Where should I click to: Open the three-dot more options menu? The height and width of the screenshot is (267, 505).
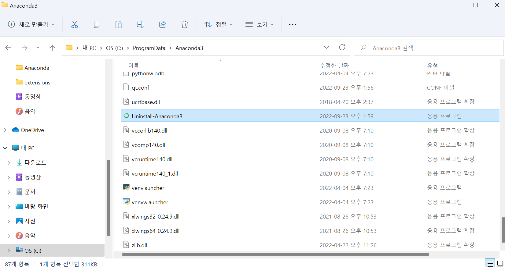coord(293,25)
